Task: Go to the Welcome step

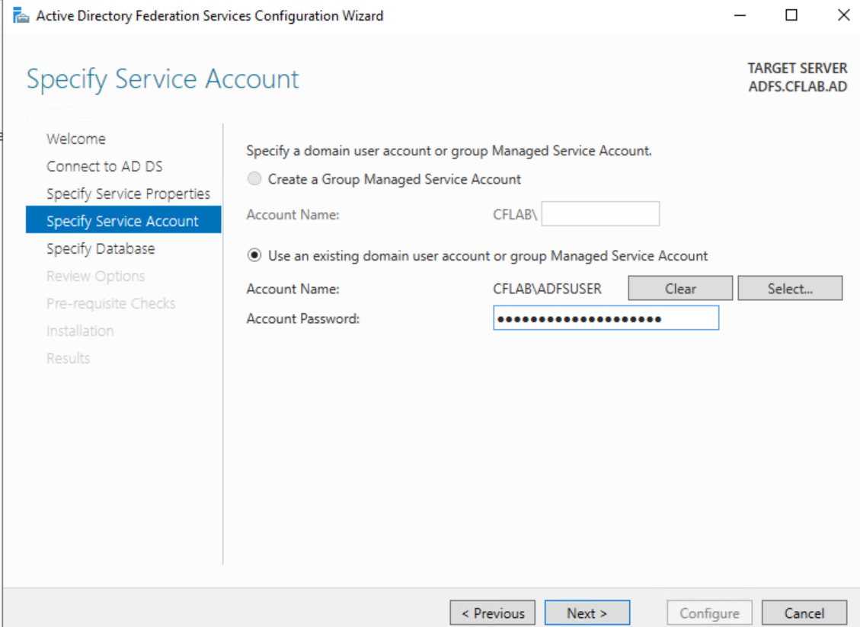Action: point(76,139)
